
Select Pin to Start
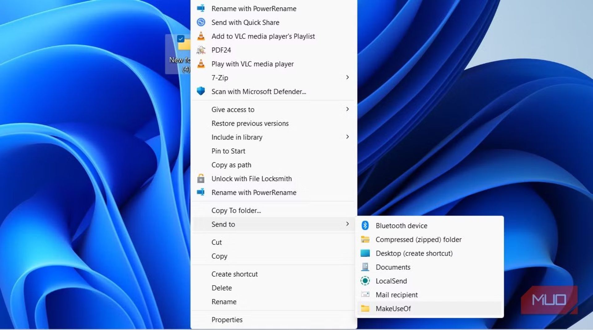pos(228,151)
